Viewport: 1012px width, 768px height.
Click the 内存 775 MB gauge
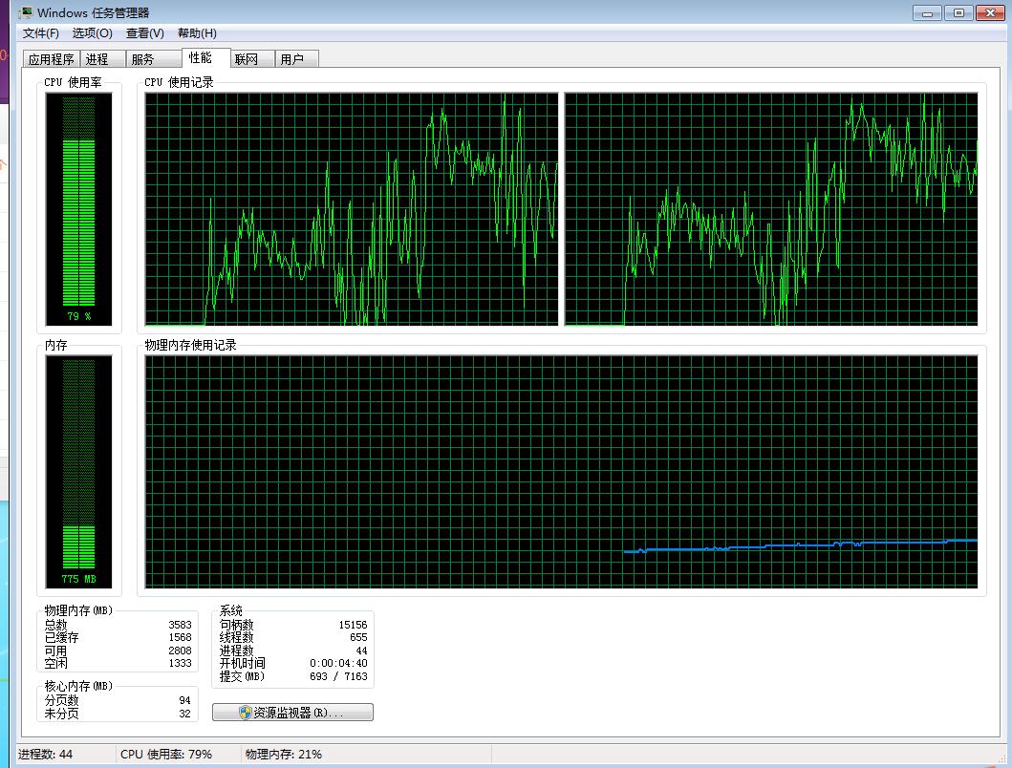pyautogui.click(x=78, y=472)
